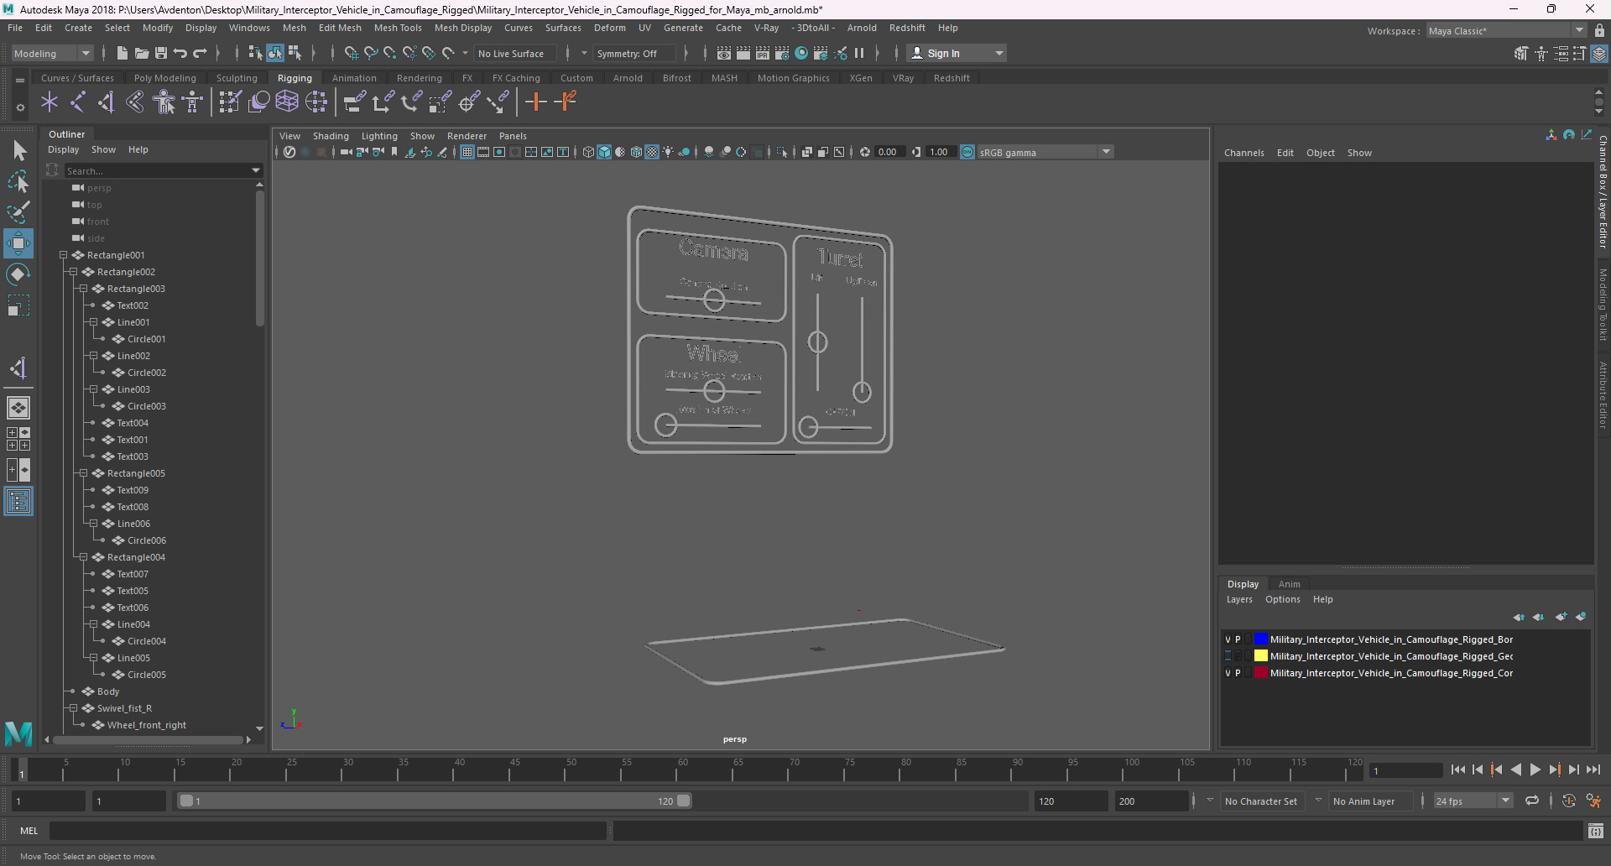
Task: Switch to the Anim layer tab
Action: [1289, 584]
